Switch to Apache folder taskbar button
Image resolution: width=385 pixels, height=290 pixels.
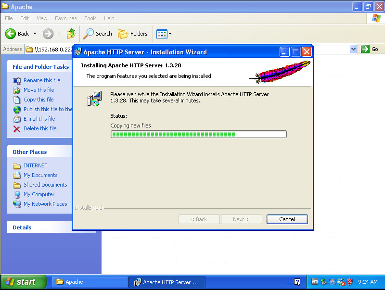coord(90,282)
